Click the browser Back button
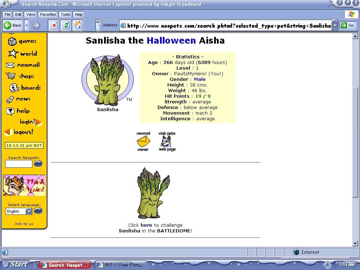360x270 pixels. pyautogui.click(x=13, y=25)
